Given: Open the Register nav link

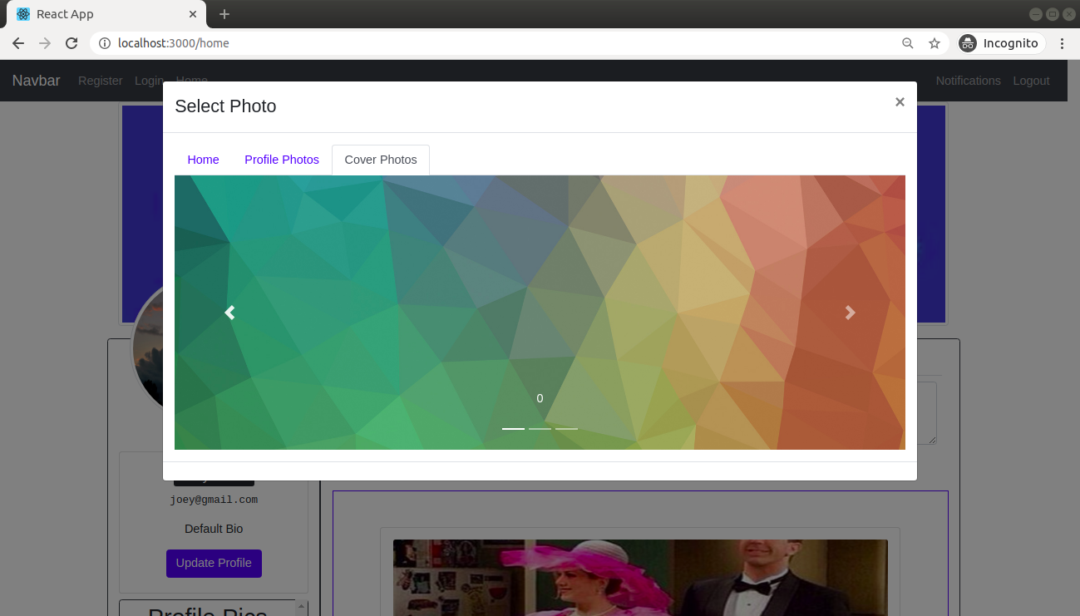Looking at the screenshot, I should click(x=101, y=81).
